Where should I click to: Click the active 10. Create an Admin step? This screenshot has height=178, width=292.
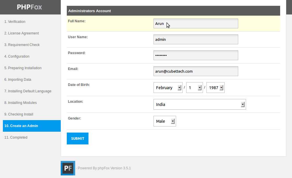coord(32,126)
